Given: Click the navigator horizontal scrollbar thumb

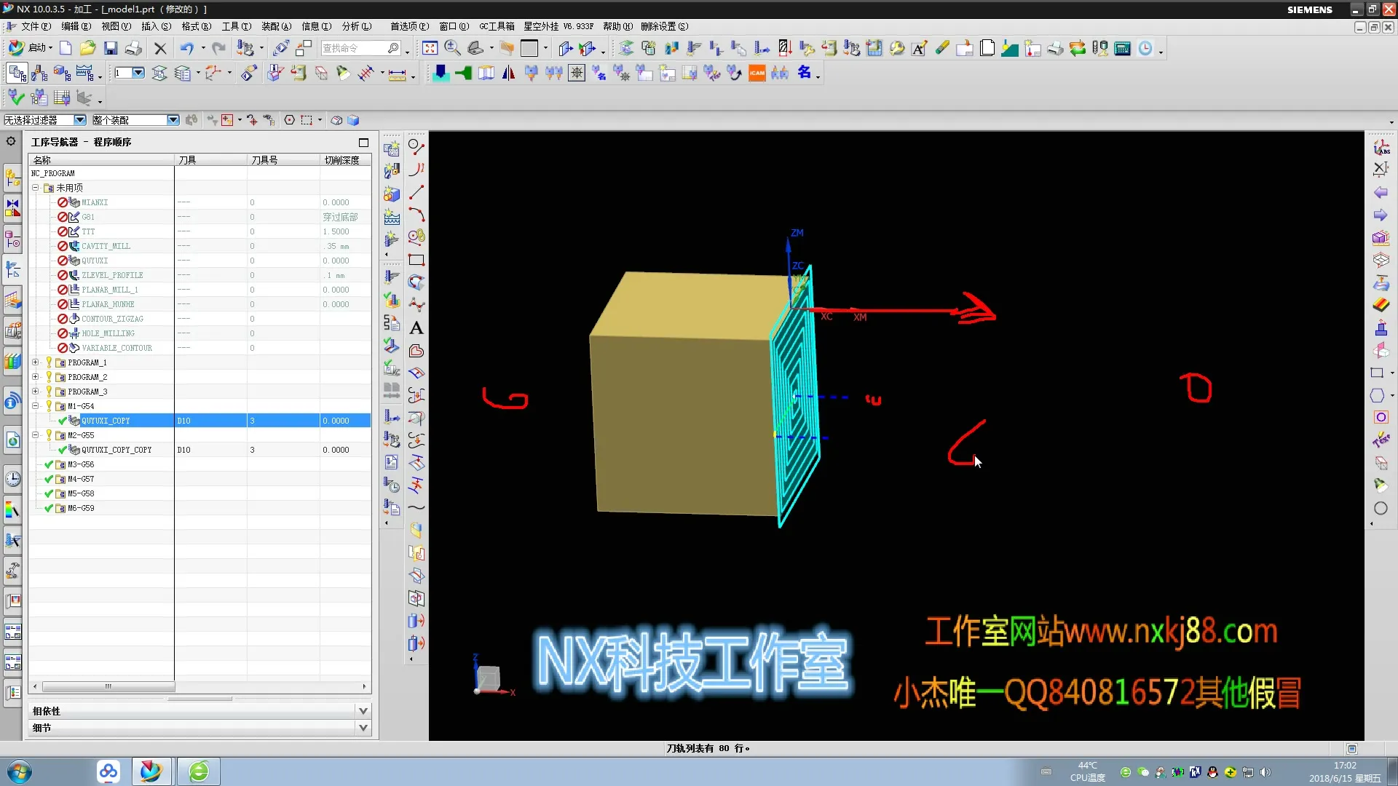Looking at the screenshot, I should coord(108,686).
